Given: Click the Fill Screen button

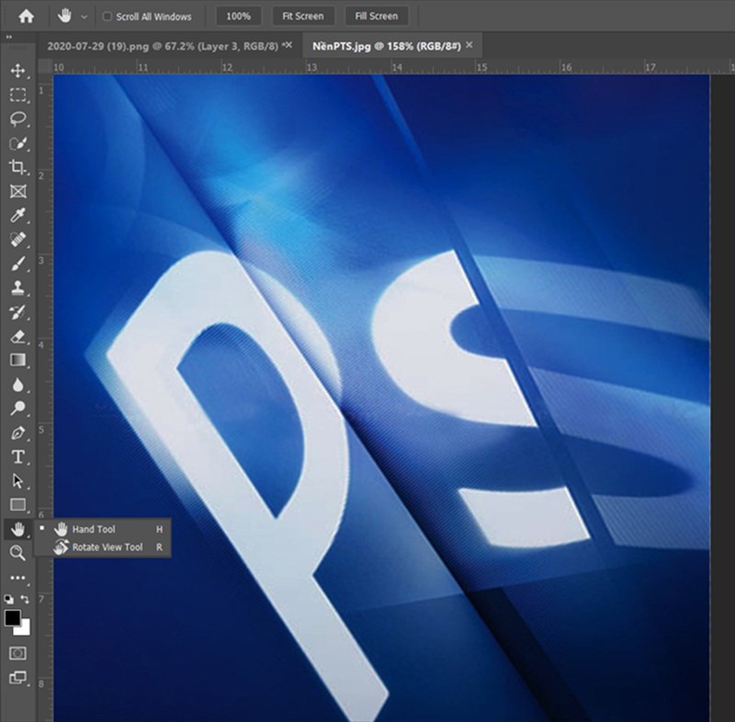Looking at the screenshot, I should coord(377,17).
